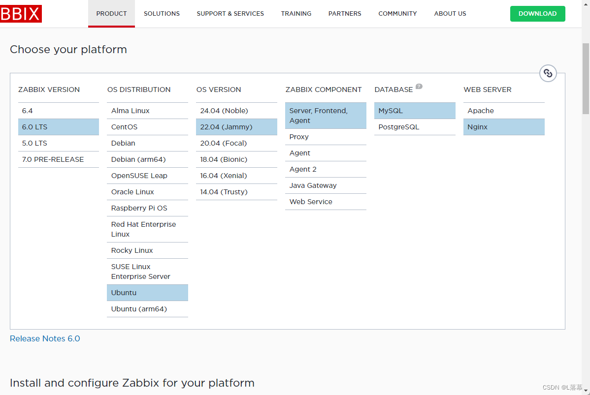The height and width of the screenshot is (395, 590).
Task: Choose Apache web server
Action: (x=504, y=111)
